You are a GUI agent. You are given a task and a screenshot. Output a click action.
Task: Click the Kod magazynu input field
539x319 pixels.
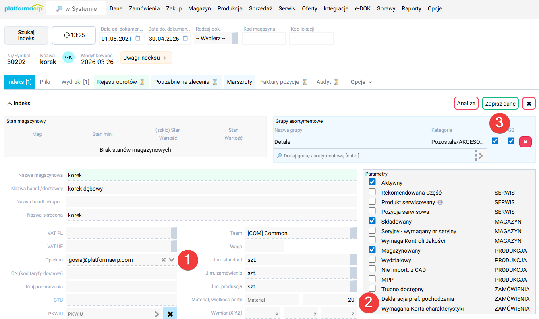263,38
